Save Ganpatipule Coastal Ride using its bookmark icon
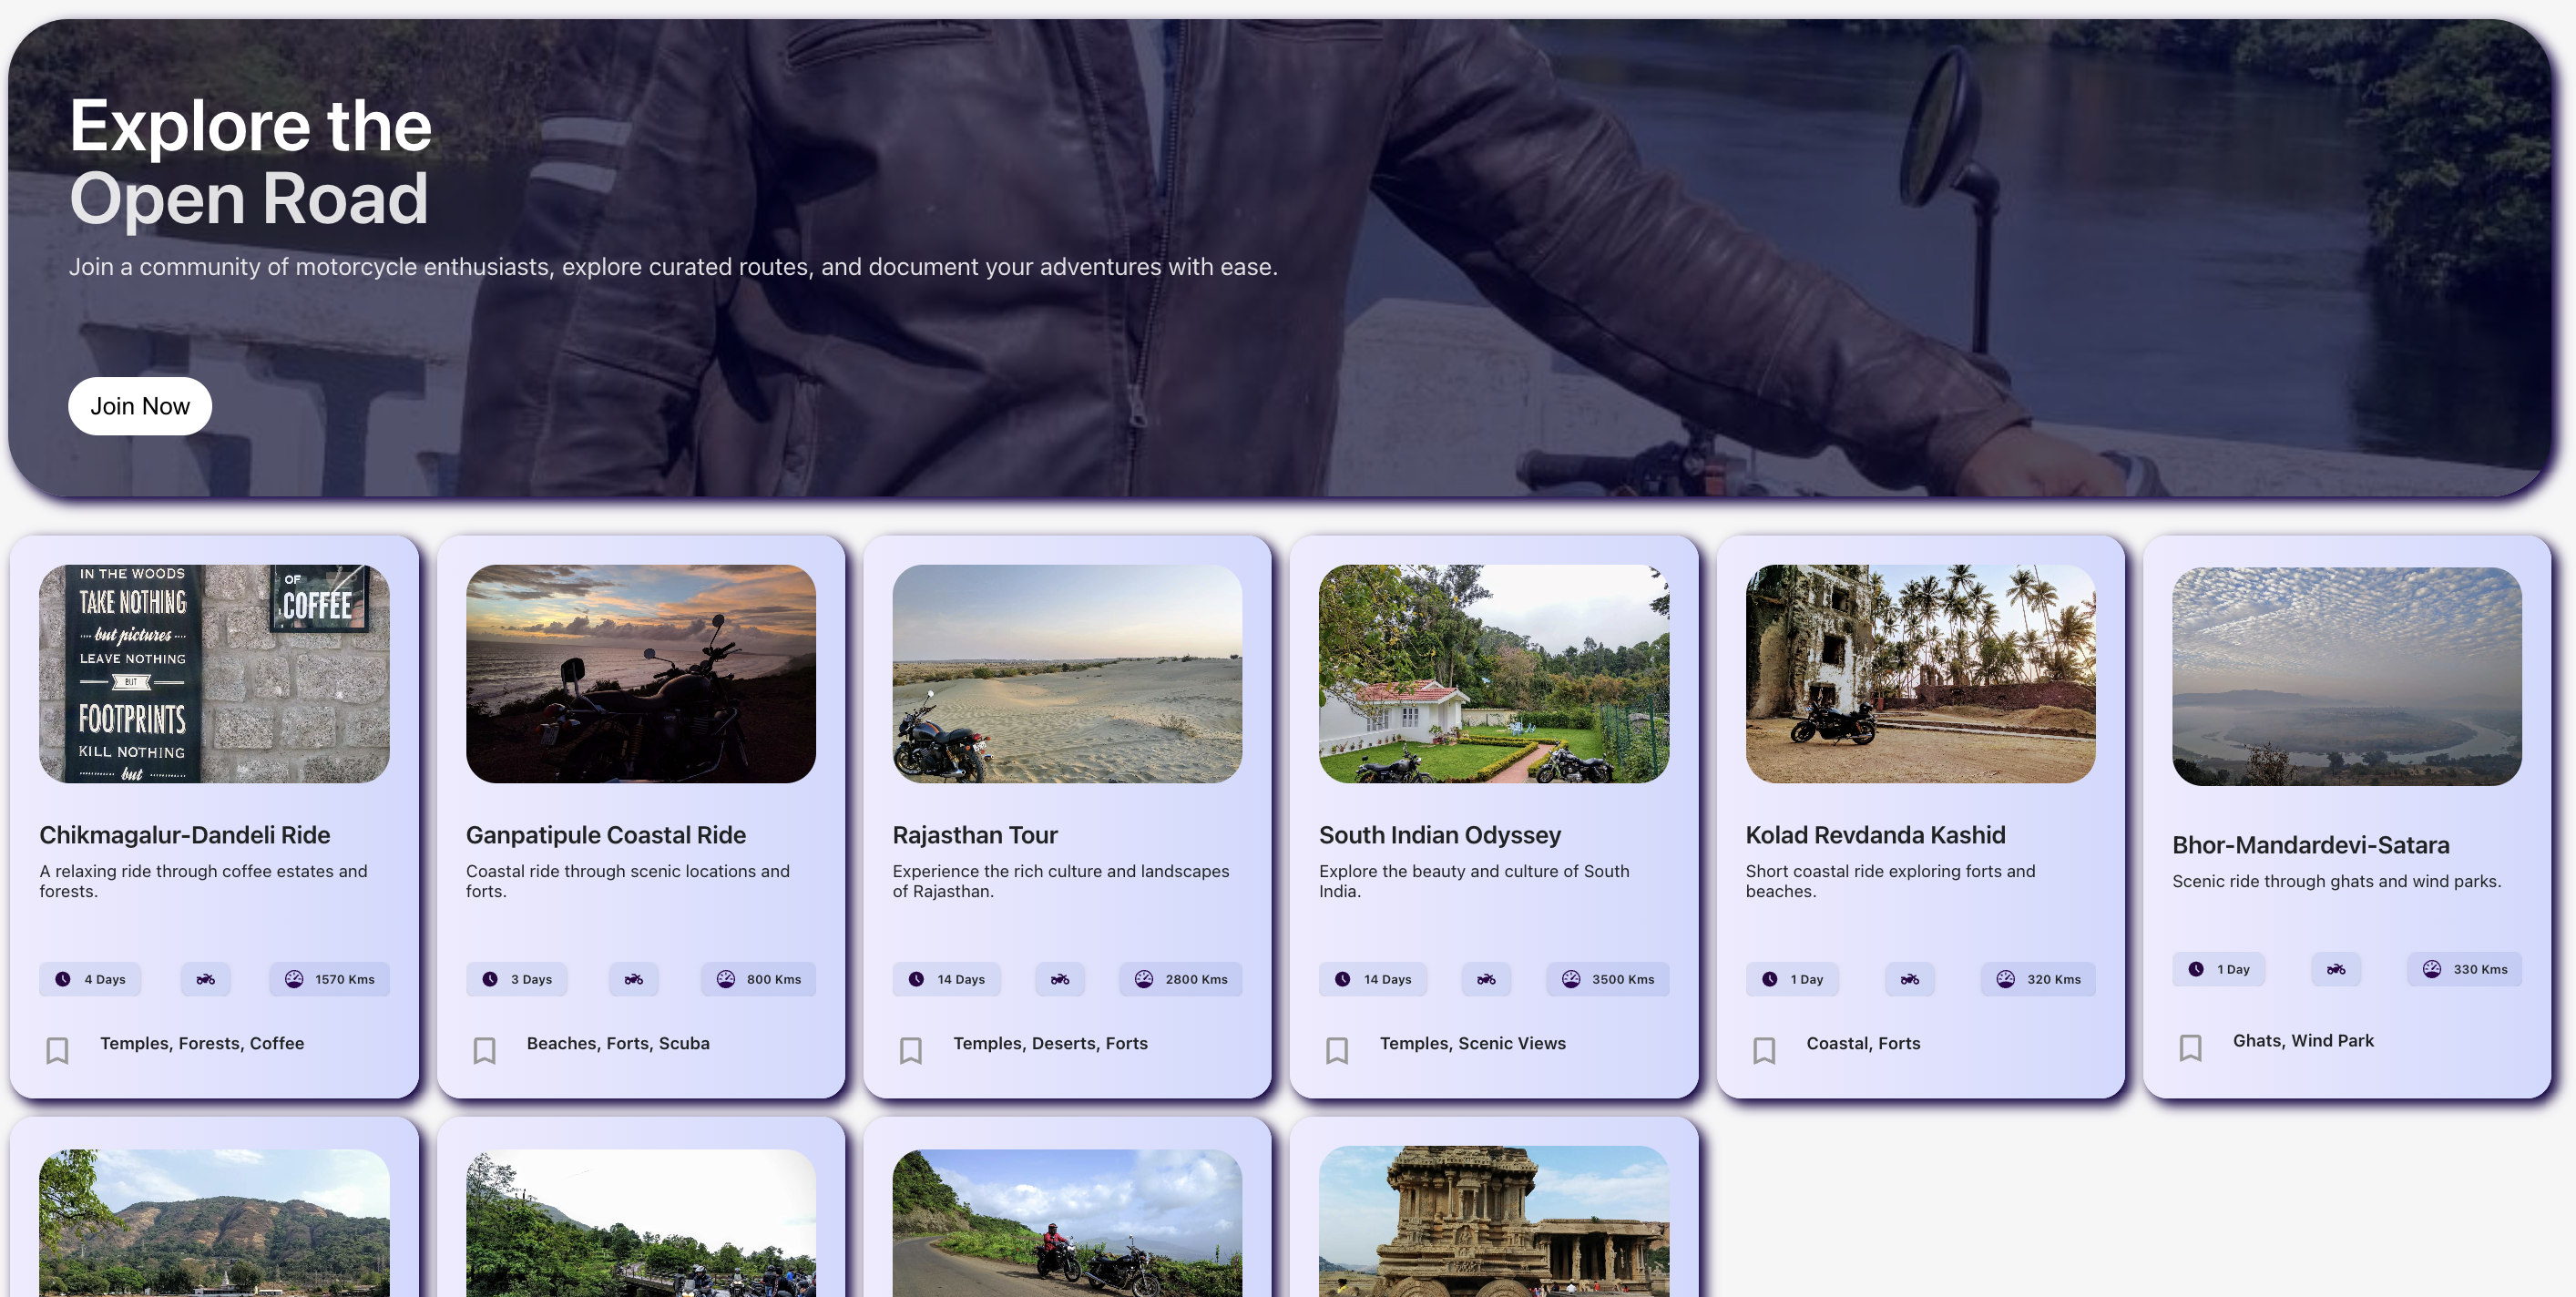Screen dimensions: 2576x1297 [x=484, y=1050]
